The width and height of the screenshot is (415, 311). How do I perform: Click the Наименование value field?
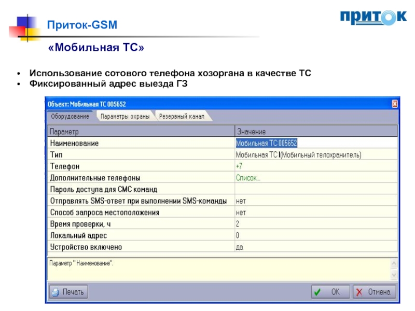[316, 143]
